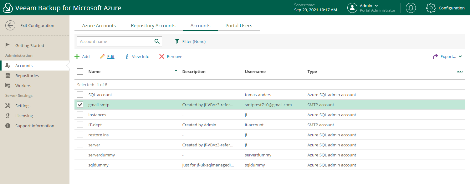The width and height of the screenshot is (470, 184).
Task: Click Exit Configuration text
Action: click(37, 26)
